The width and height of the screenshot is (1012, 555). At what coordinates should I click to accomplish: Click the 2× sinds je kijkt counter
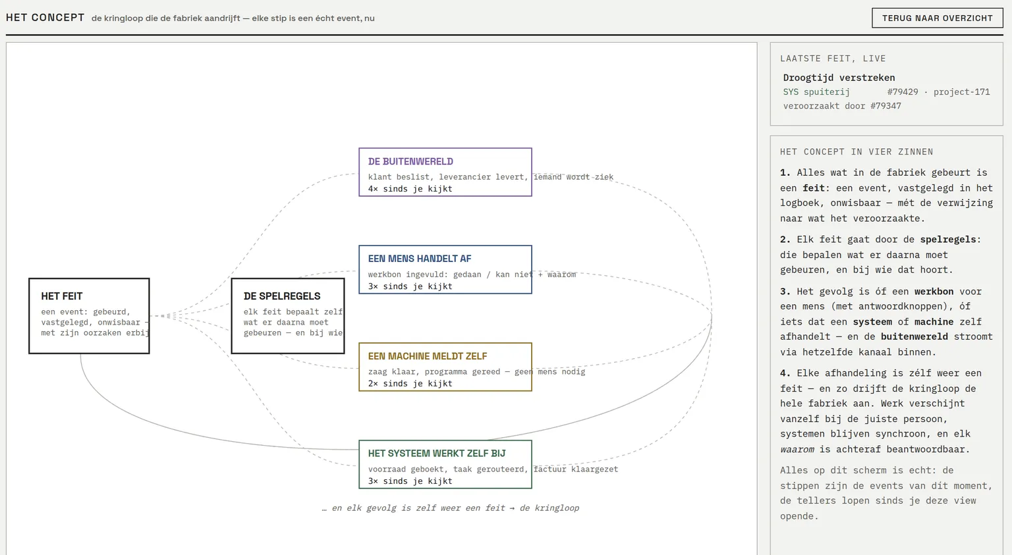click(x=410, y=384)
